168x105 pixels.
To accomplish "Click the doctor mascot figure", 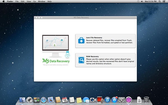I will [x=67, y=55].
